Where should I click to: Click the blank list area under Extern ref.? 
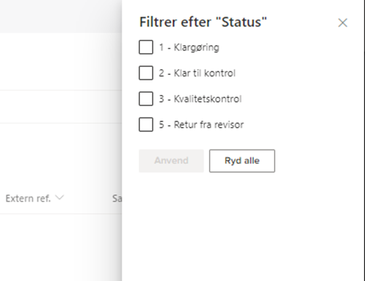click(x=34, y=245)
